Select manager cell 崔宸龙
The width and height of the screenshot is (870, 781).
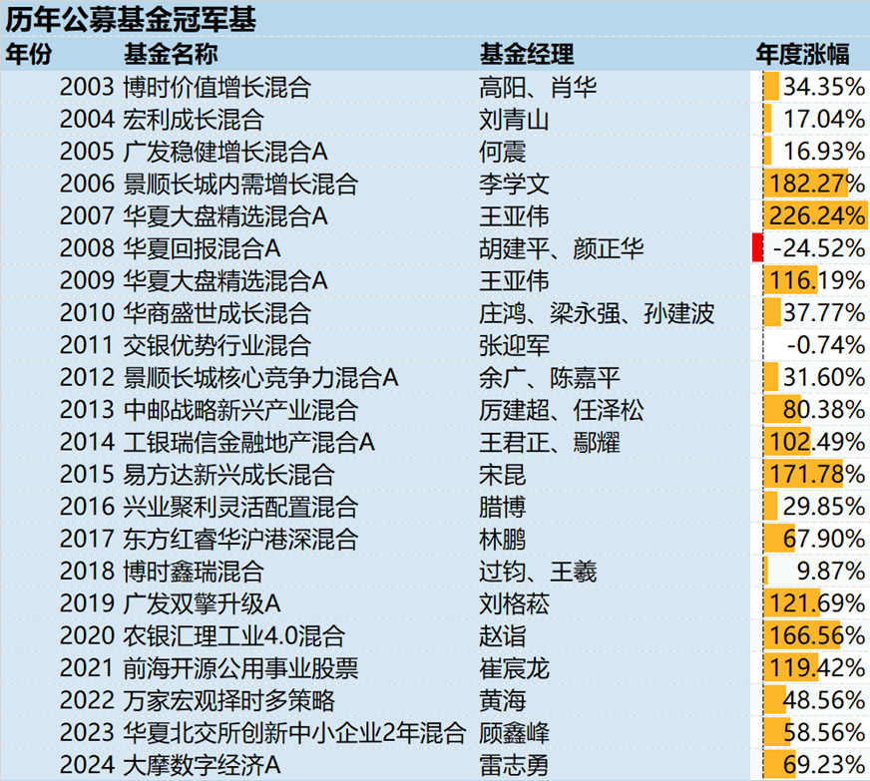tap(515, 667)
